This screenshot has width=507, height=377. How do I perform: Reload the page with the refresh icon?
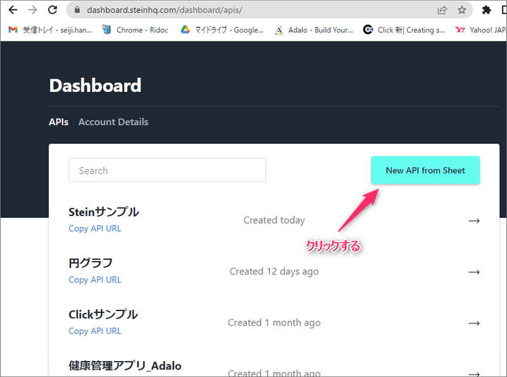point(53,10)
